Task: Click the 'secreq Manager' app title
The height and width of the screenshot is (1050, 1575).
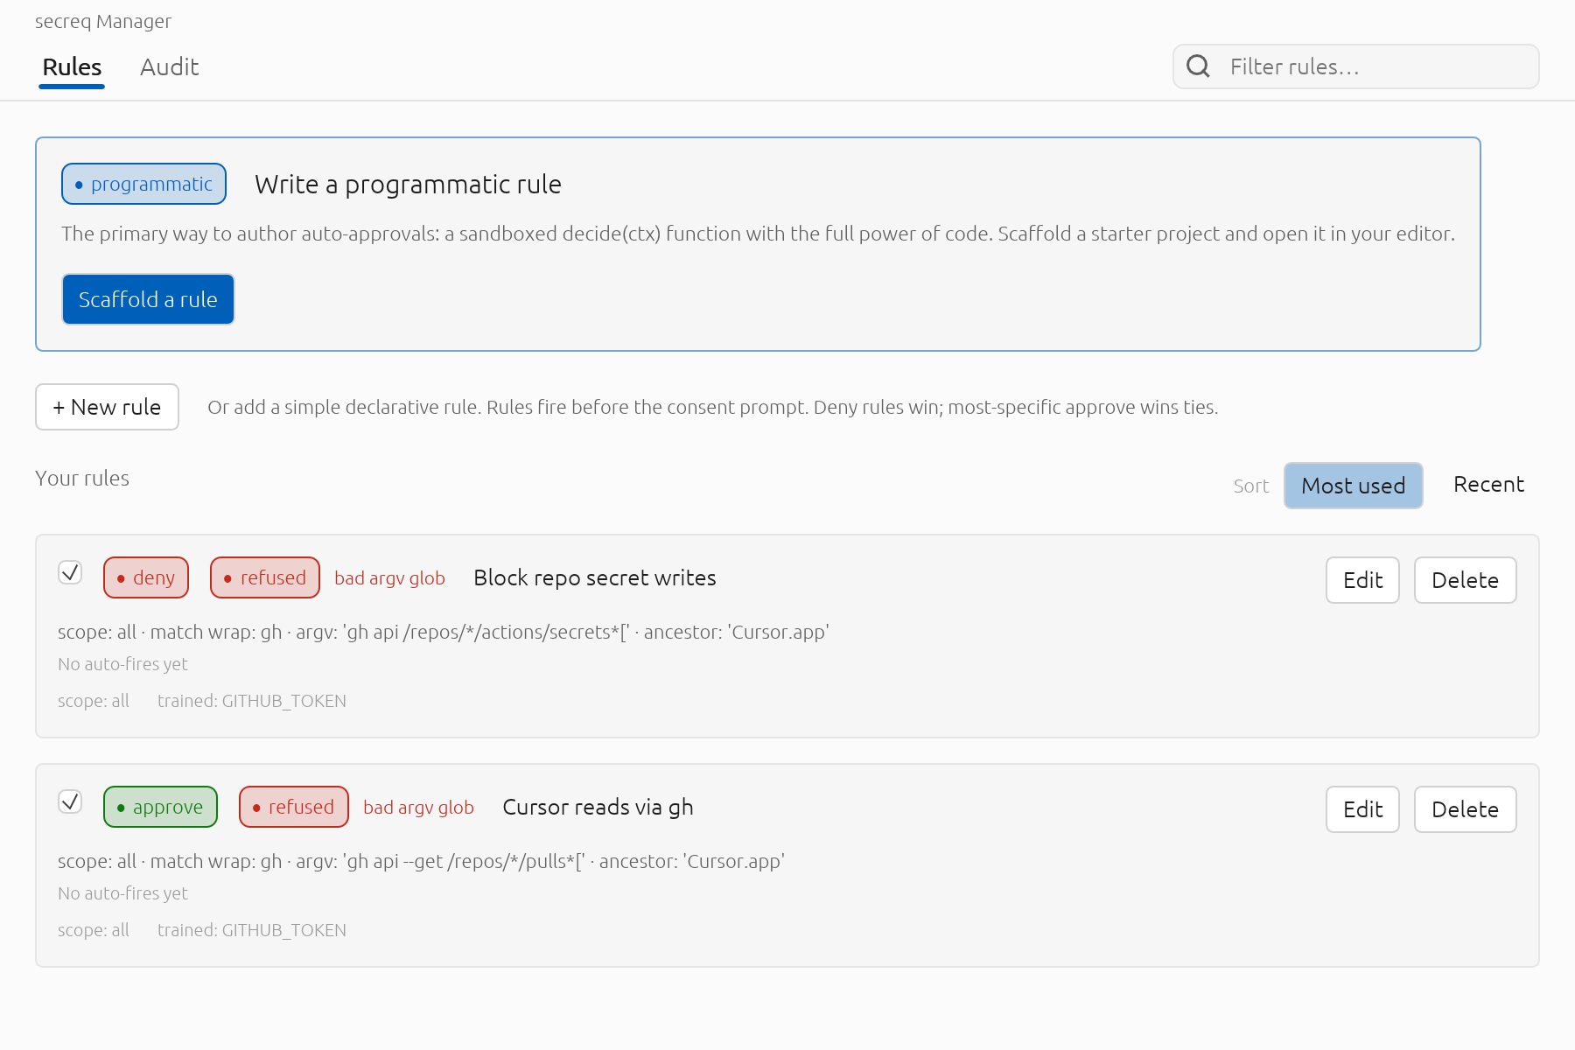Action: coord(103,22)
